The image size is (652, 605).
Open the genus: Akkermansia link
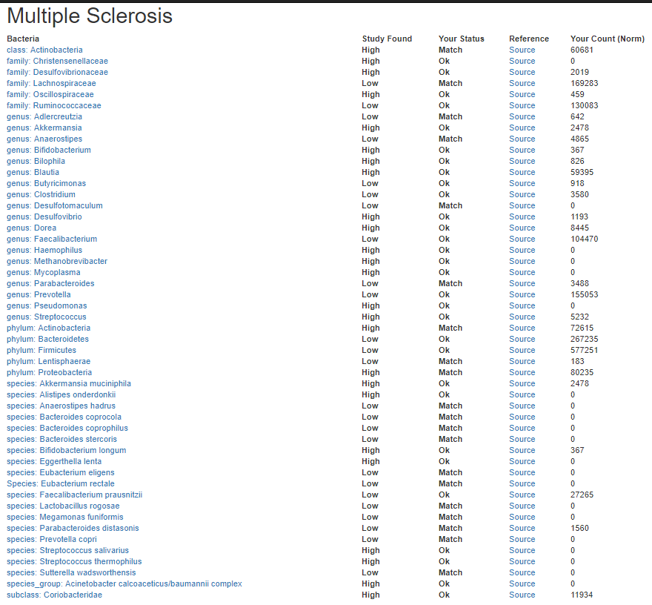(44, 128)
